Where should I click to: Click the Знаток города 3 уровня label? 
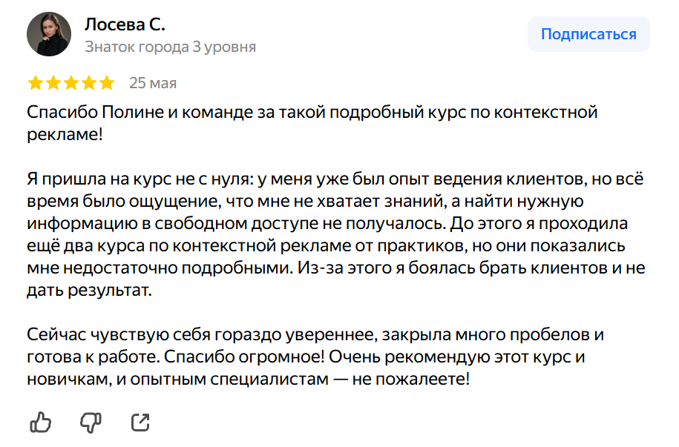point(170,47)
